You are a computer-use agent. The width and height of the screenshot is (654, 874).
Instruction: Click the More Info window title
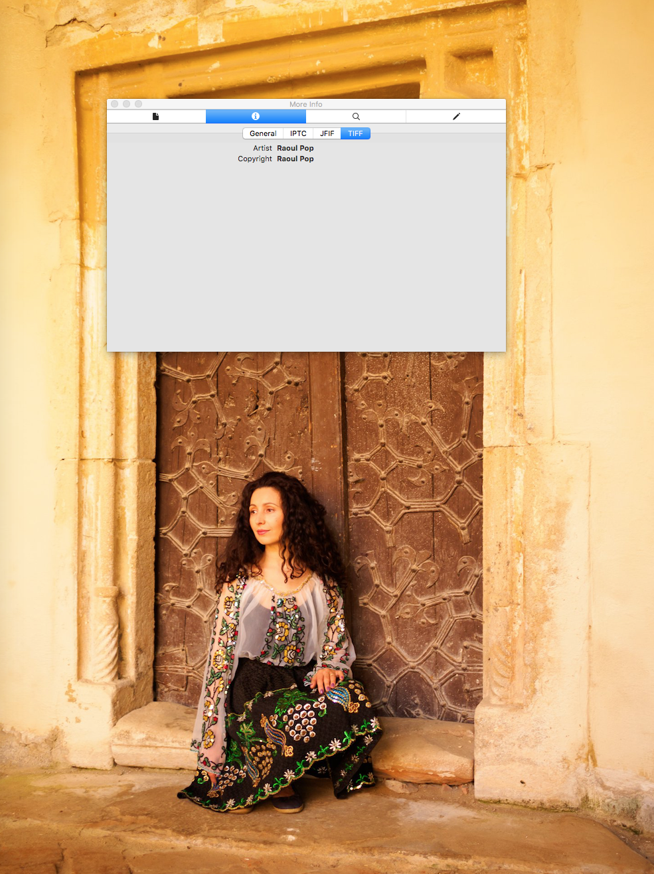305,104
